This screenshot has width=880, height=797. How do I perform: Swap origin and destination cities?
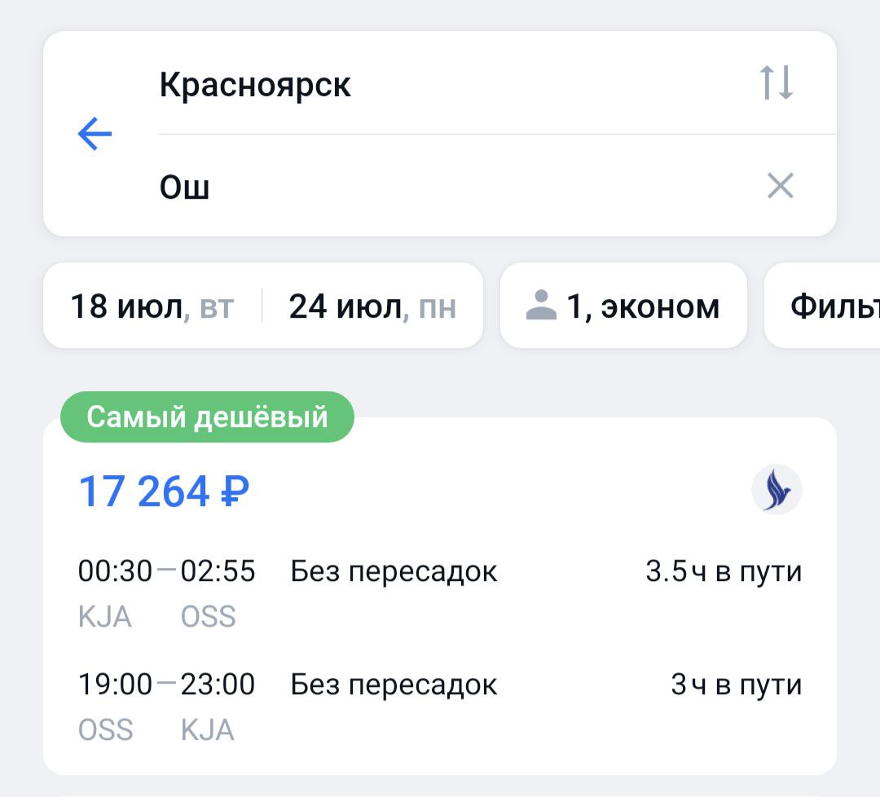776,83
